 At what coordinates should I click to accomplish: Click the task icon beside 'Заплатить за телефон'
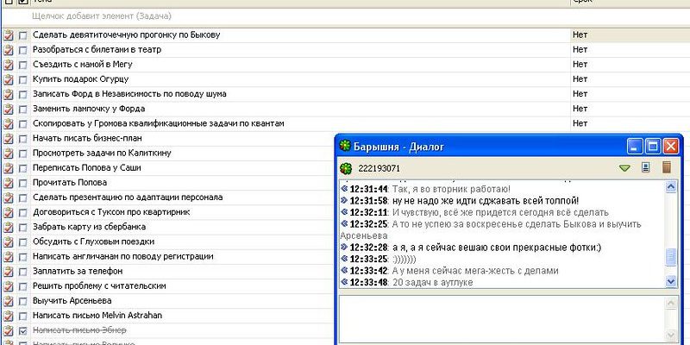tap(9, 271)
